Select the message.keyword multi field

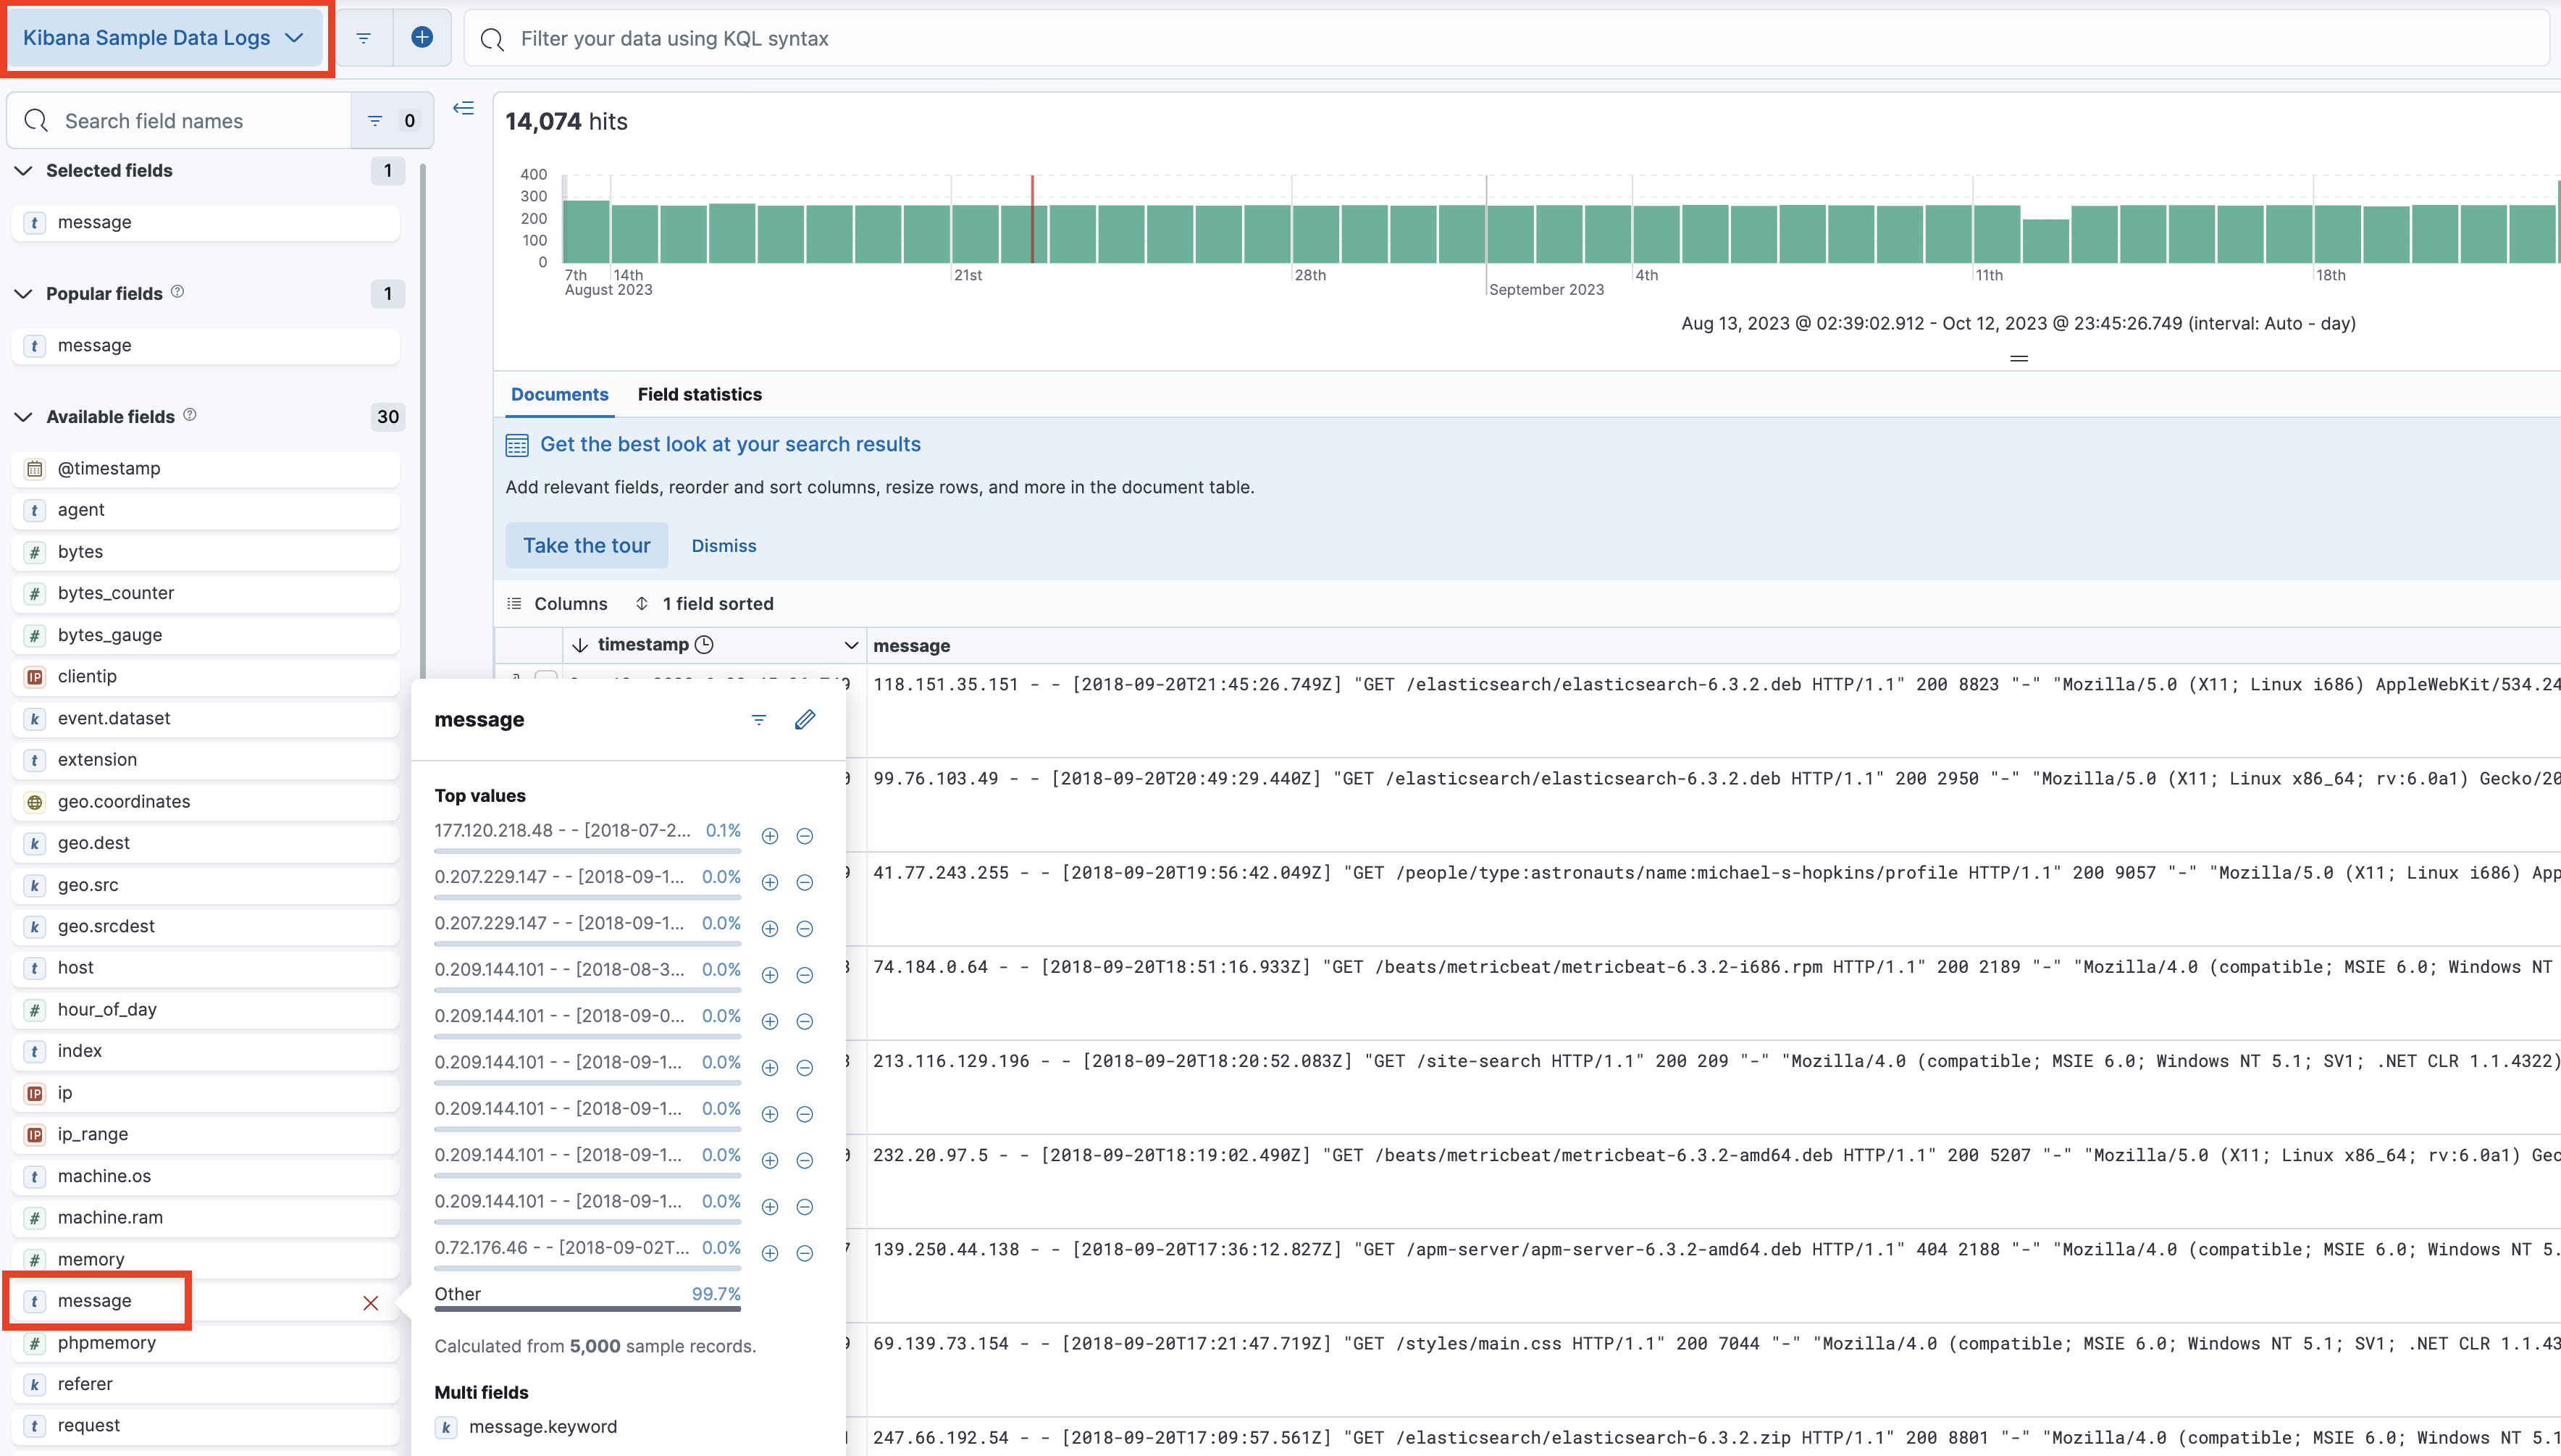tap(542, 1427)
